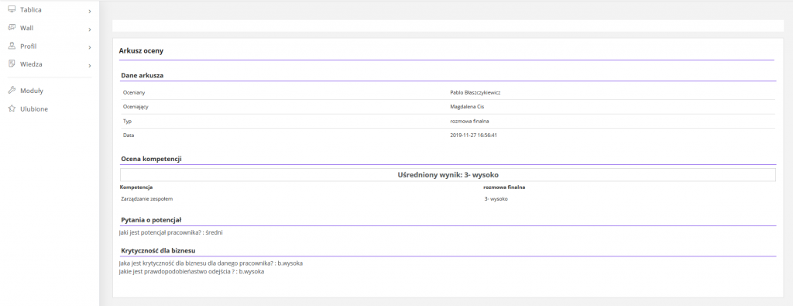Open the Wall menu item

click(50, 29)
